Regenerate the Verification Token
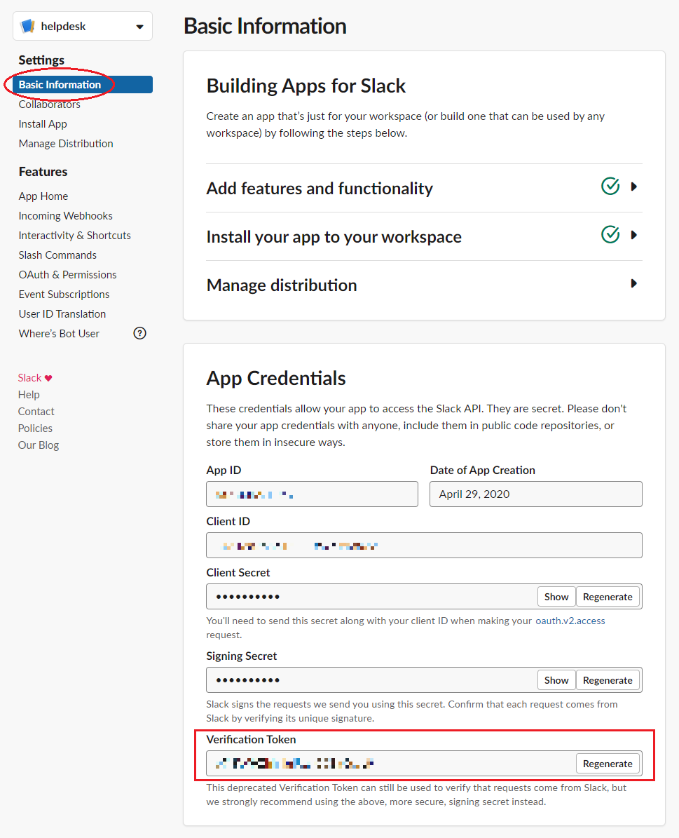Screen dimensions: 679x838 (608, 764)
